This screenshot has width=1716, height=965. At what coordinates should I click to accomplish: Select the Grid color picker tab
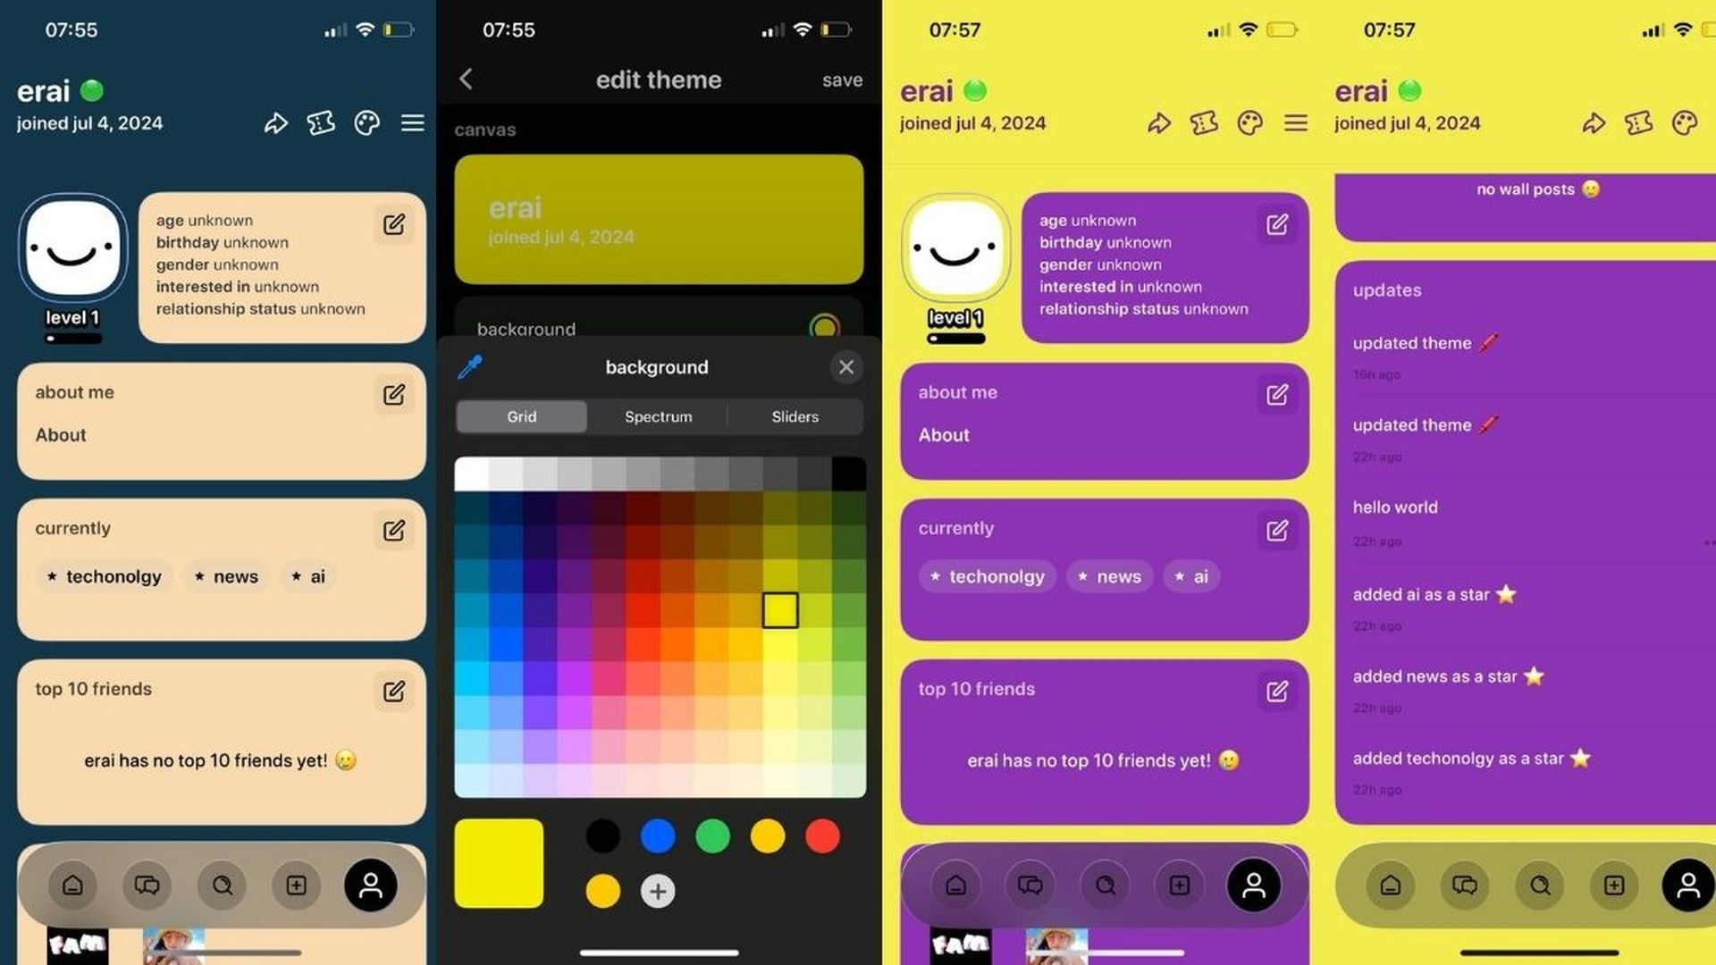click(521, 415)
